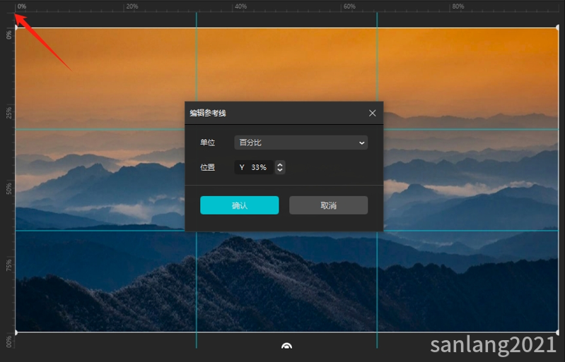565x362 pixels.
Task: Select the top-left corner resize handle
Action: point(16,28)
